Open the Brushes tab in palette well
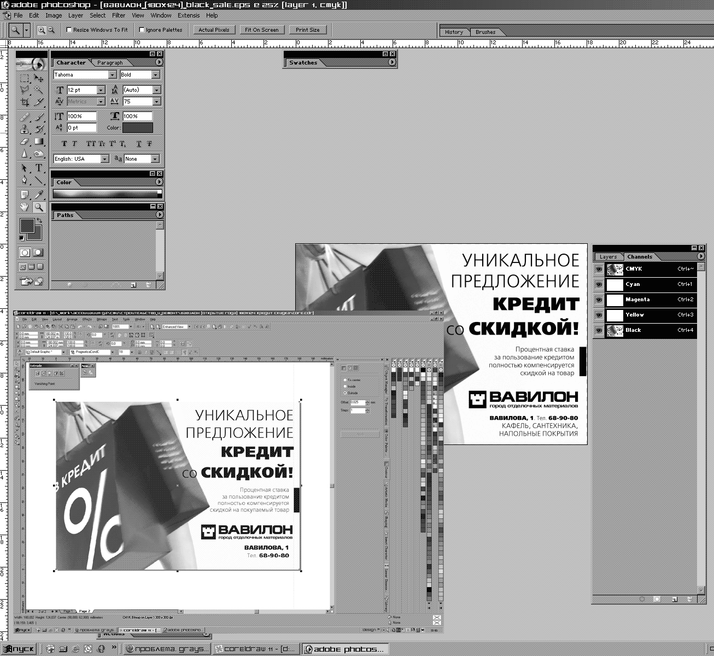 [485, 32]
